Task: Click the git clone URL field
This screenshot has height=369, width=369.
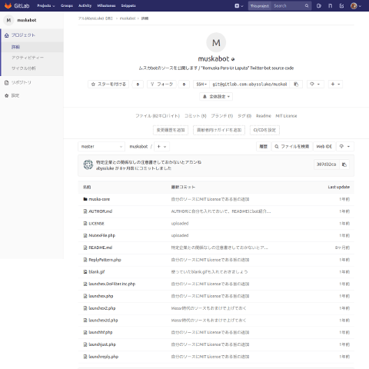Action: point(250,84)
